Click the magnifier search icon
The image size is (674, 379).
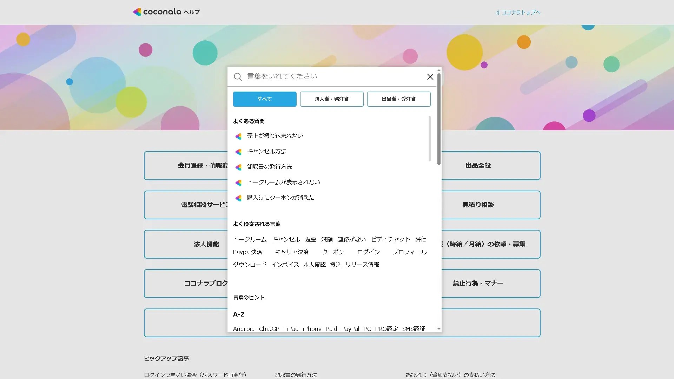(x=238, y=77)
